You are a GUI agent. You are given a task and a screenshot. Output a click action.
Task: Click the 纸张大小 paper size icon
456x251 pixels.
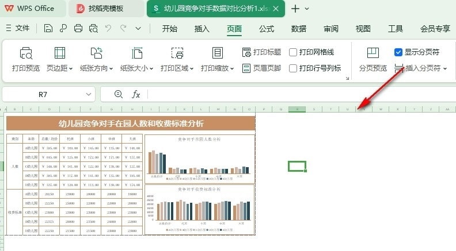[x=136, y=53]
